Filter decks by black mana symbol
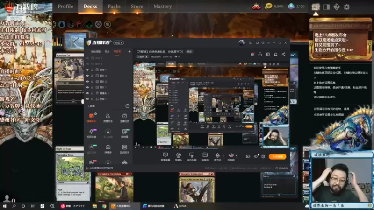This screenshot has height=210, width=374. pos(71,24)
